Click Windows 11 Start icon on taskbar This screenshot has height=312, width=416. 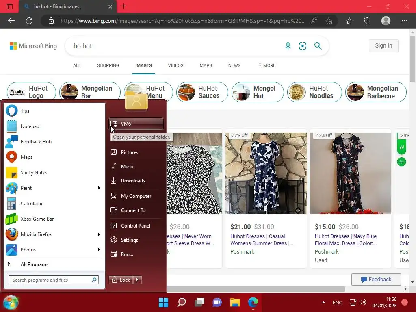point(163,302)
